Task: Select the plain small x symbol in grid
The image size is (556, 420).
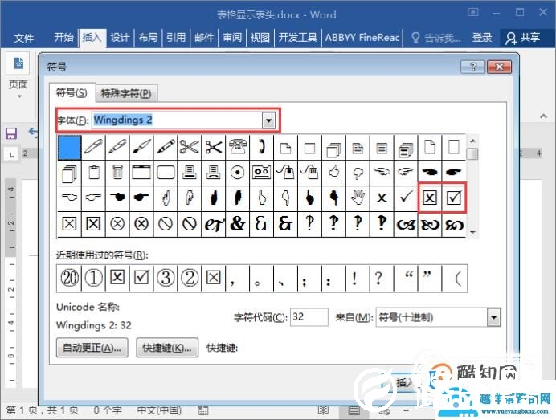Action: tap(382, 197)
